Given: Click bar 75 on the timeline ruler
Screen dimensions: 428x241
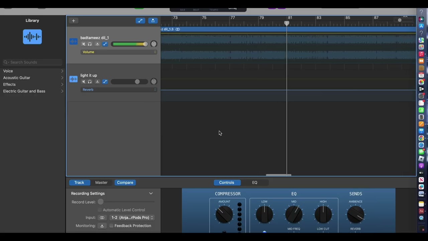Looking at the screenshot, I should coord(204,18).
